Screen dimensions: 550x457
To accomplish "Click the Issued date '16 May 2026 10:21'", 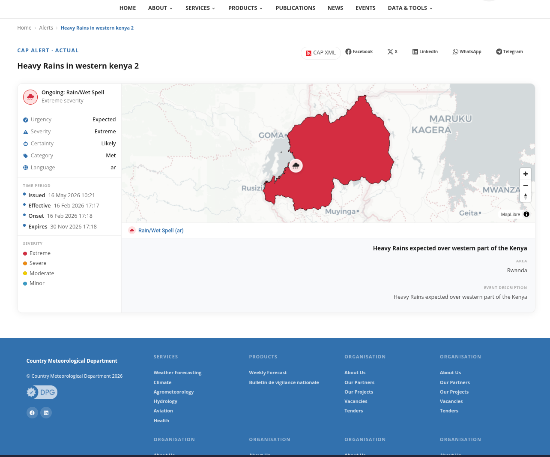I will [72, 195].
